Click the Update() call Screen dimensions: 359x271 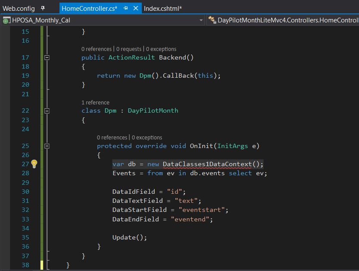tap(129, 237)
